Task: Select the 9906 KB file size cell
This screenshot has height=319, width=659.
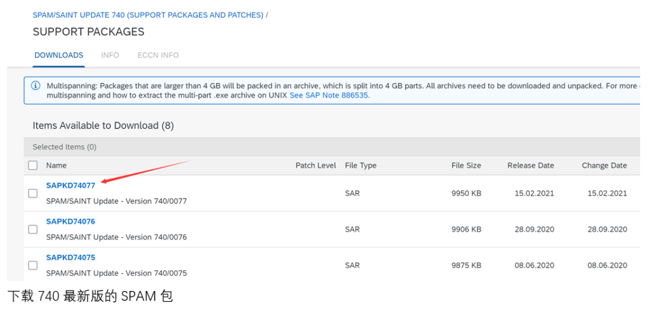Action: pos(467,230)
